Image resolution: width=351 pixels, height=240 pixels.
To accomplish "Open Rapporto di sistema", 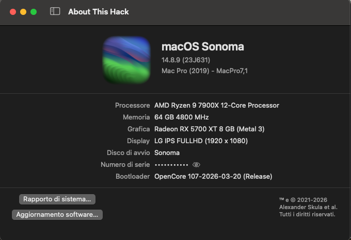I will point(57,199).
